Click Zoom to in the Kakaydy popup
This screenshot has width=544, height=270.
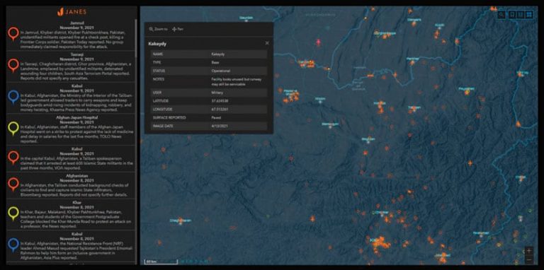158,30
